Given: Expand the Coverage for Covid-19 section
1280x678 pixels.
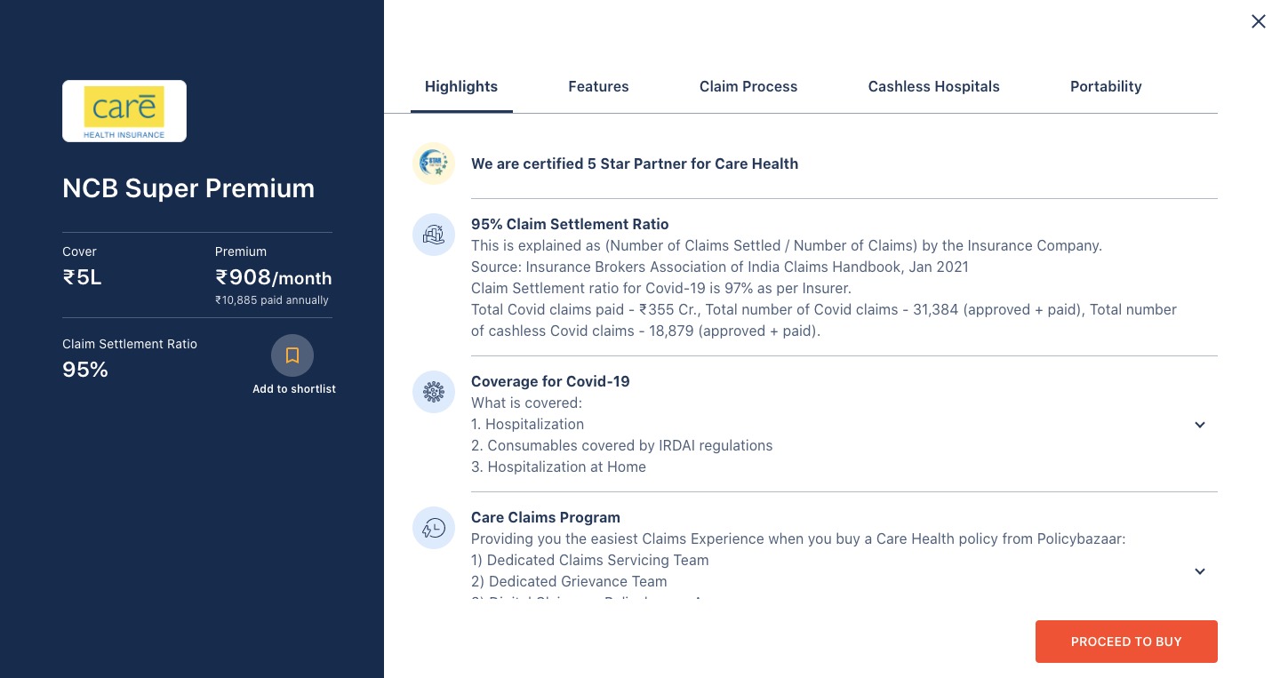Looking at the screenshot, I should (x=1200, y=425).
